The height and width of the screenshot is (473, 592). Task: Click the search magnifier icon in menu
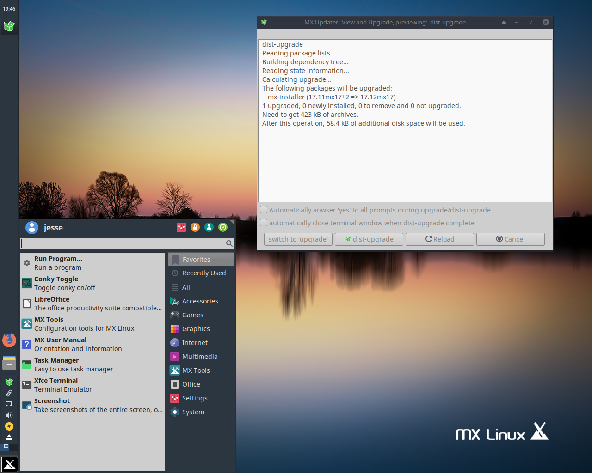[x=229, y=243]
